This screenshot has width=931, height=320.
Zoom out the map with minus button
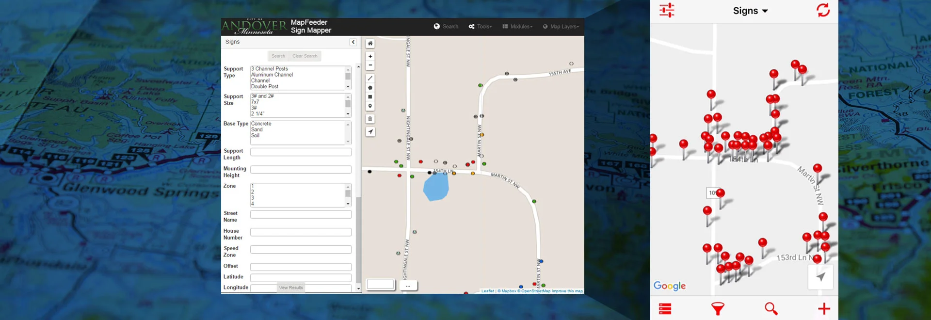coord(370,65)
